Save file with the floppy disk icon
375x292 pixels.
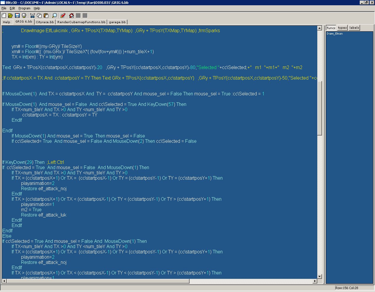(x=17, y=16)
